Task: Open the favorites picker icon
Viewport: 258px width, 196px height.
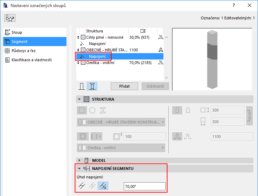Action: click(x=10, y=18)
